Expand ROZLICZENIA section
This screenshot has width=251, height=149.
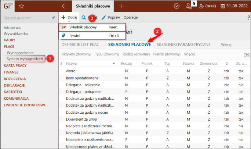15,79
